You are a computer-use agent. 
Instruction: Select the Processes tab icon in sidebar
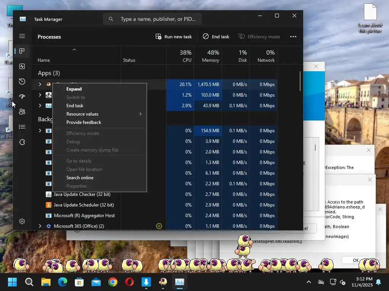22,51
